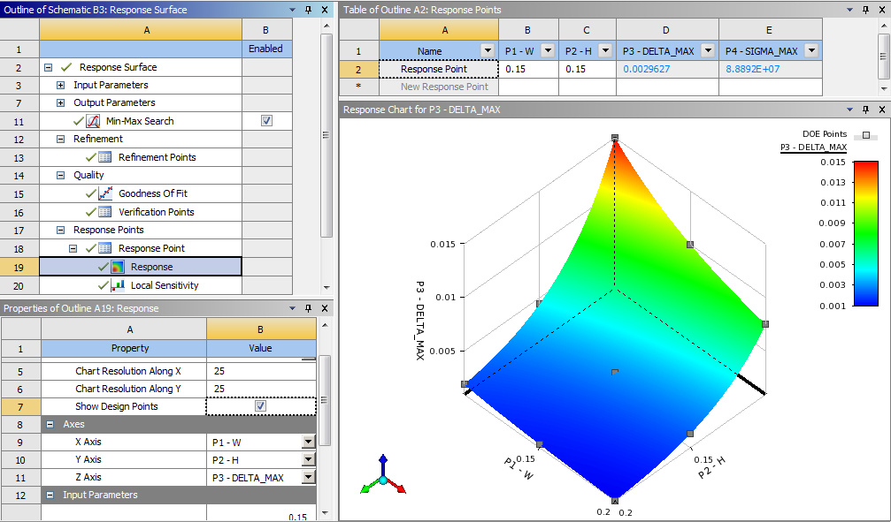Click the Local Sensitivity bar chart icon

click(x=118, y=285)
